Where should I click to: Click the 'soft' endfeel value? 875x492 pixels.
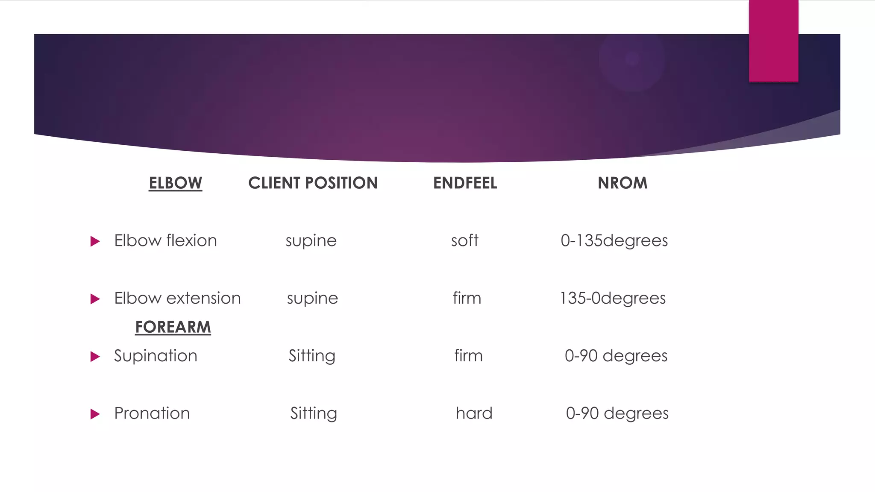[x=464, y=241]
